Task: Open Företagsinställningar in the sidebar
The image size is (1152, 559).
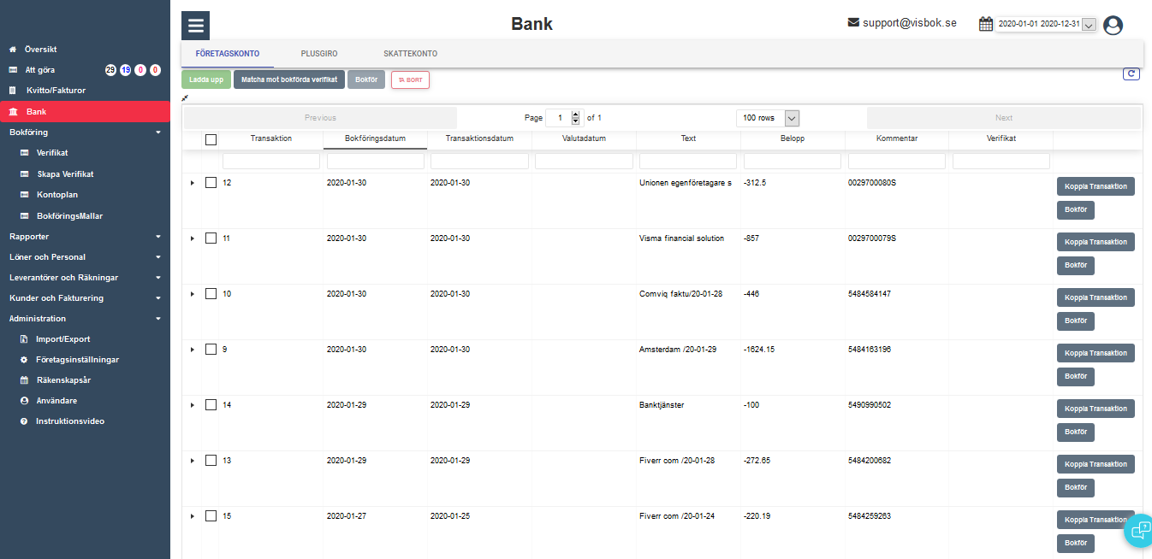Action: (x=77, y=360)
